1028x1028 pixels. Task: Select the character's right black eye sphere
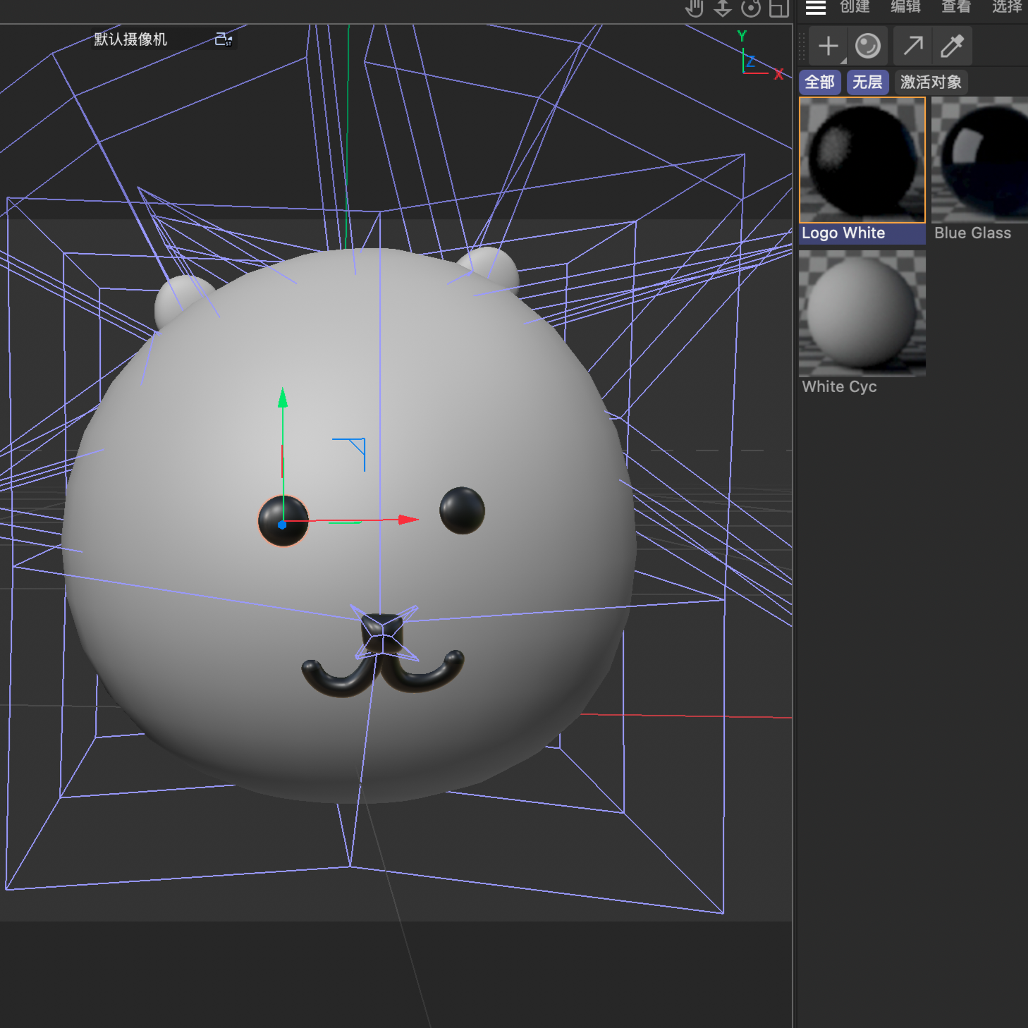pyautogui.click(x=462, y=510)
